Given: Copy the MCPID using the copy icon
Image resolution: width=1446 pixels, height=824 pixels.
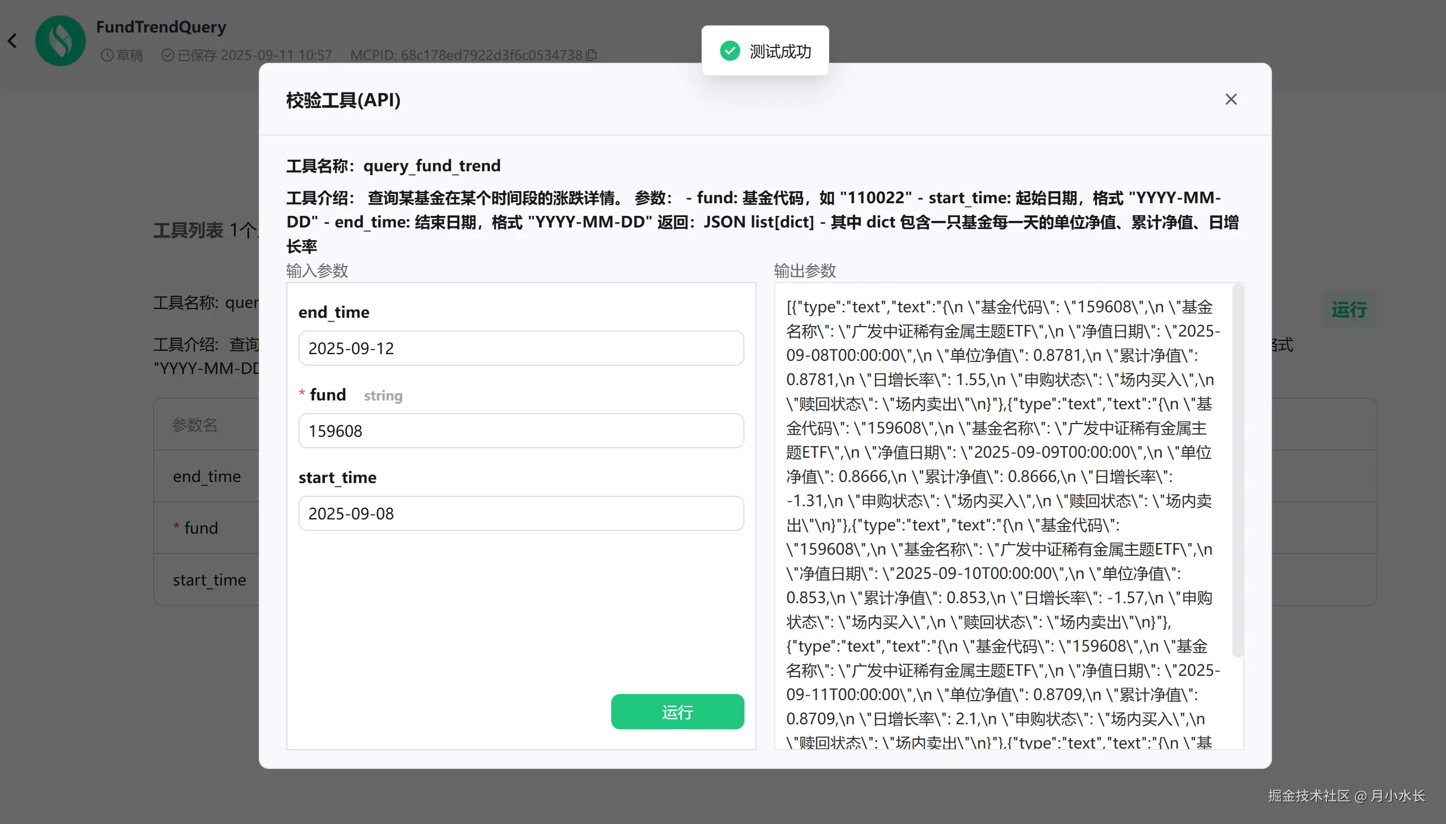Looking at the screenshot, I should click(x=591, y=55).
